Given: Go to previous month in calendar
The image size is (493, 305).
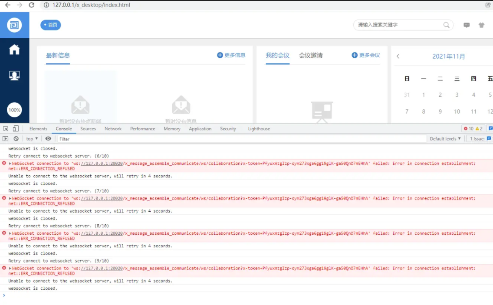Looking at the screenshot, I should tap(398, 56).
